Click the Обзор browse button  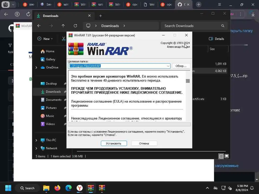pyautogui.click(x=181, y=66)
